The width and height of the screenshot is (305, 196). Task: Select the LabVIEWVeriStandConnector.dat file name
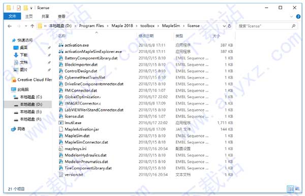pos(94,110)
